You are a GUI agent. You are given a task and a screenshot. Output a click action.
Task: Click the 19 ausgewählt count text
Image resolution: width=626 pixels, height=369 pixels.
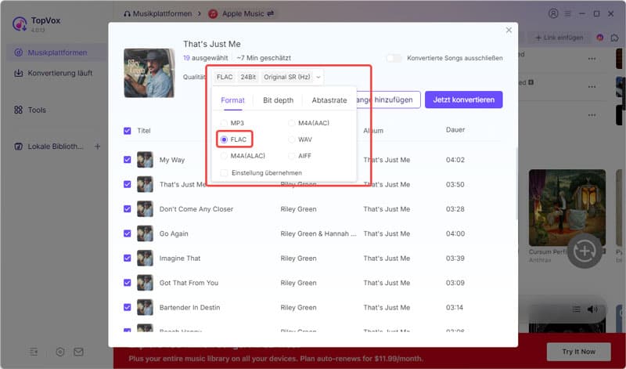coord(205,58)
